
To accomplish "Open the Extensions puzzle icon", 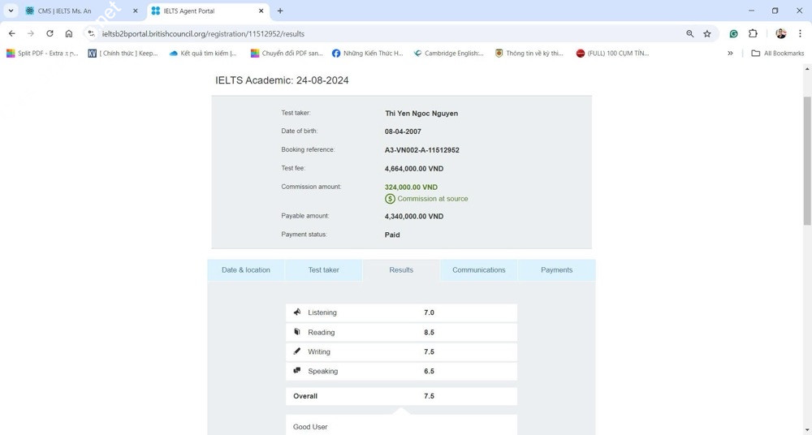I will [753, 34].
